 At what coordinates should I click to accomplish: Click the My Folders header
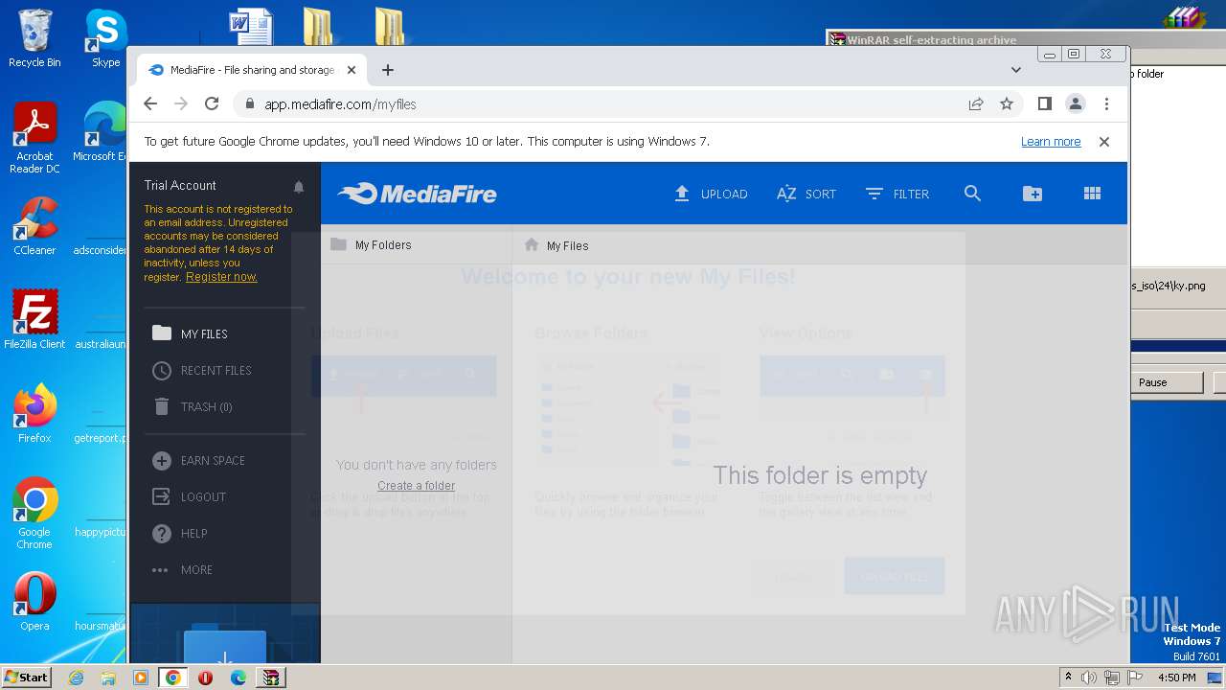371,245
